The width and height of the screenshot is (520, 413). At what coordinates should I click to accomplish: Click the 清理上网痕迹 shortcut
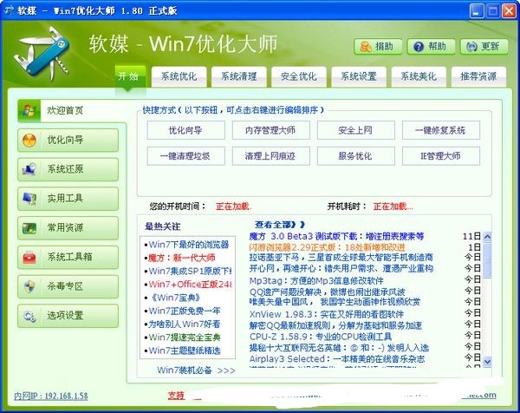tap(271, 156)
